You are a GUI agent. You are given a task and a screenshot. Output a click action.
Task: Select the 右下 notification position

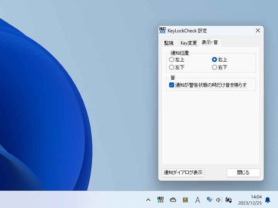click(219, 67)
